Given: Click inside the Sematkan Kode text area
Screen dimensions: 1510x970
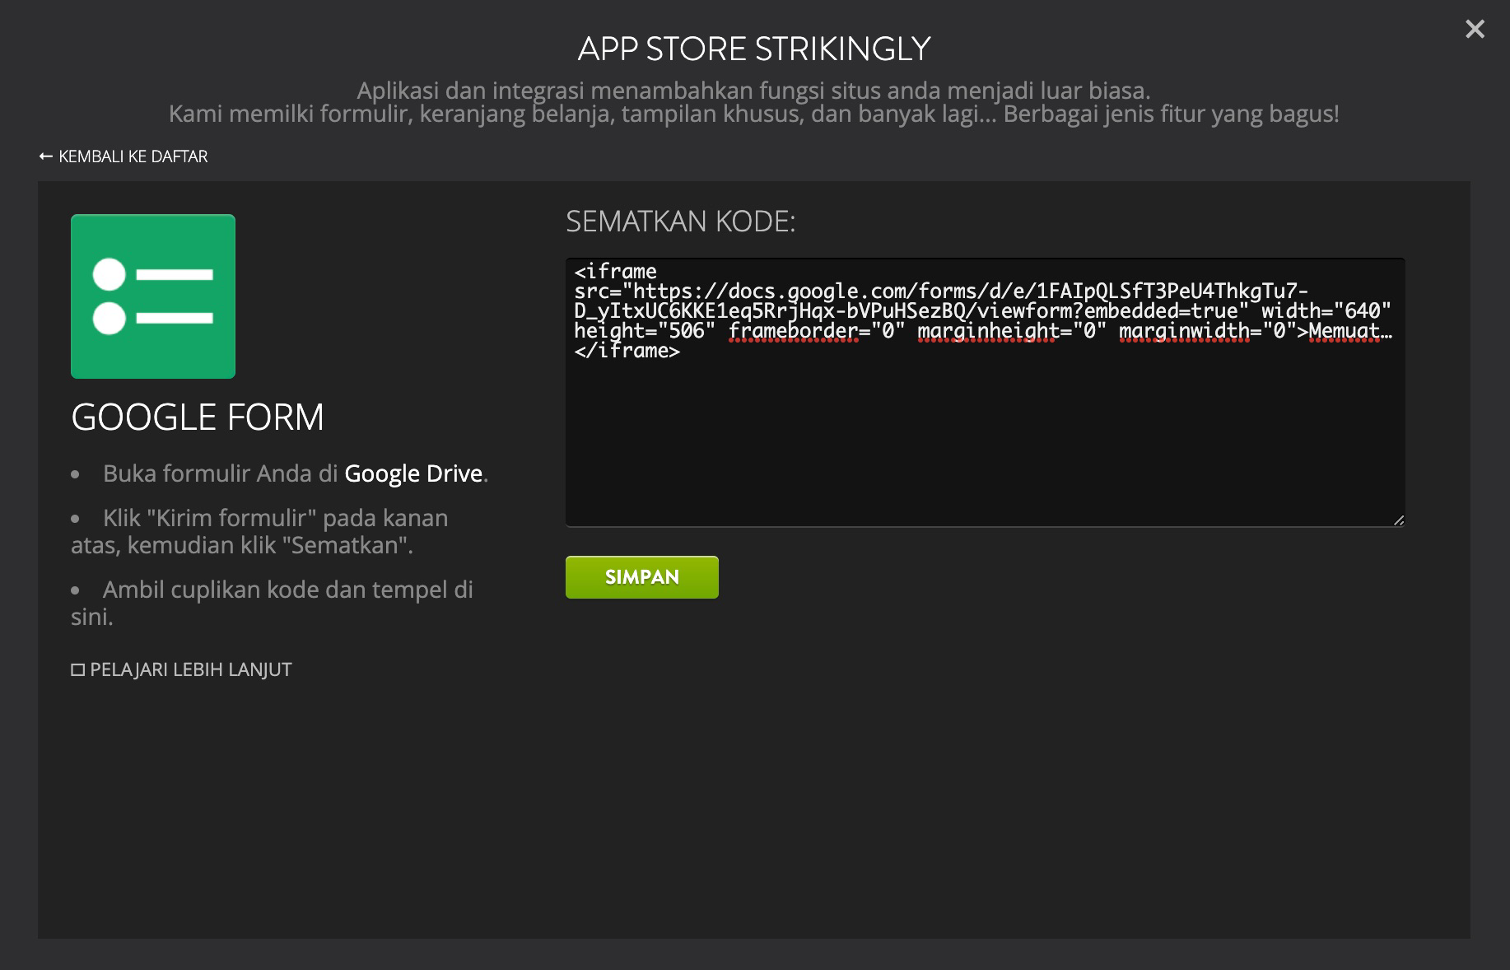Looking at the screenshot, I should pos(985,393).
